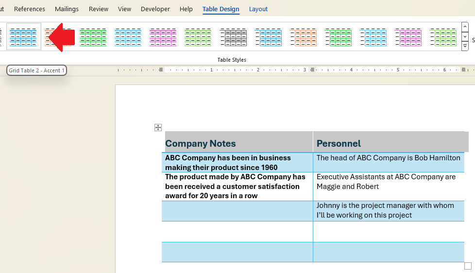Click the table resize handle at bottom right
The image size is (475, 273).
point(468,266)
